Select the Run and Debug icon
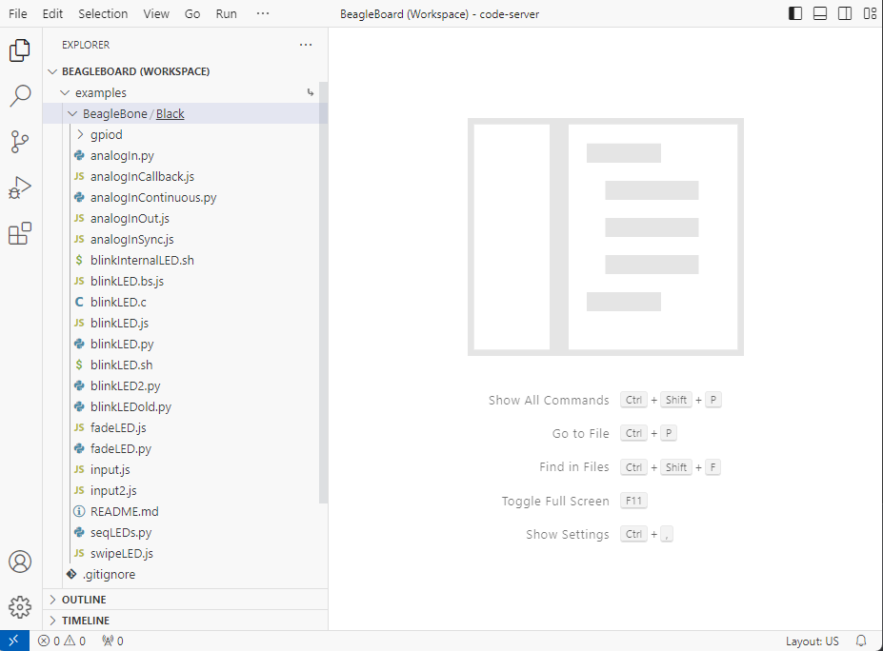The width and height of the screenshot is (883, 651). click(x=20, y=187)
